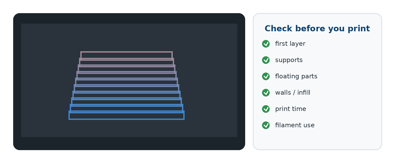This screenshot has height=163, width=395.
Task: Select the 'floating parts' checklist text
Action: (296, 77)
